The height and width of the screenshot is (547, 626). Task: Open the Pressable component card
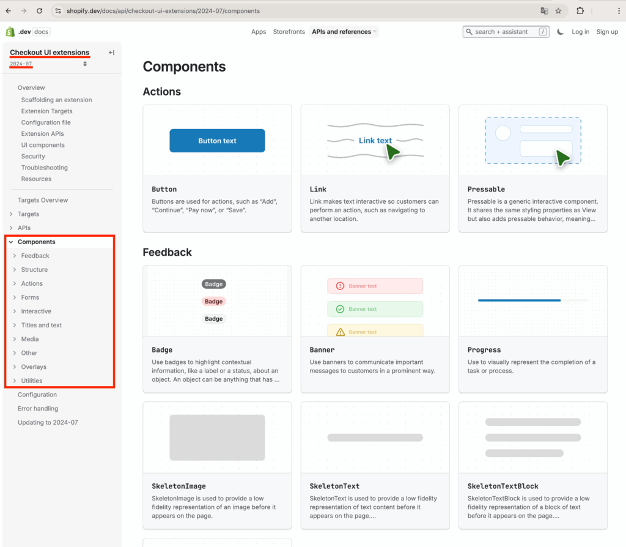pyautogui.click(x=533, y=169)
